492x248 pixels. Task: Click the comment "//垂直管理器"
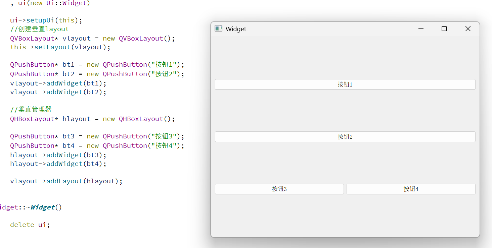[31, 110]
